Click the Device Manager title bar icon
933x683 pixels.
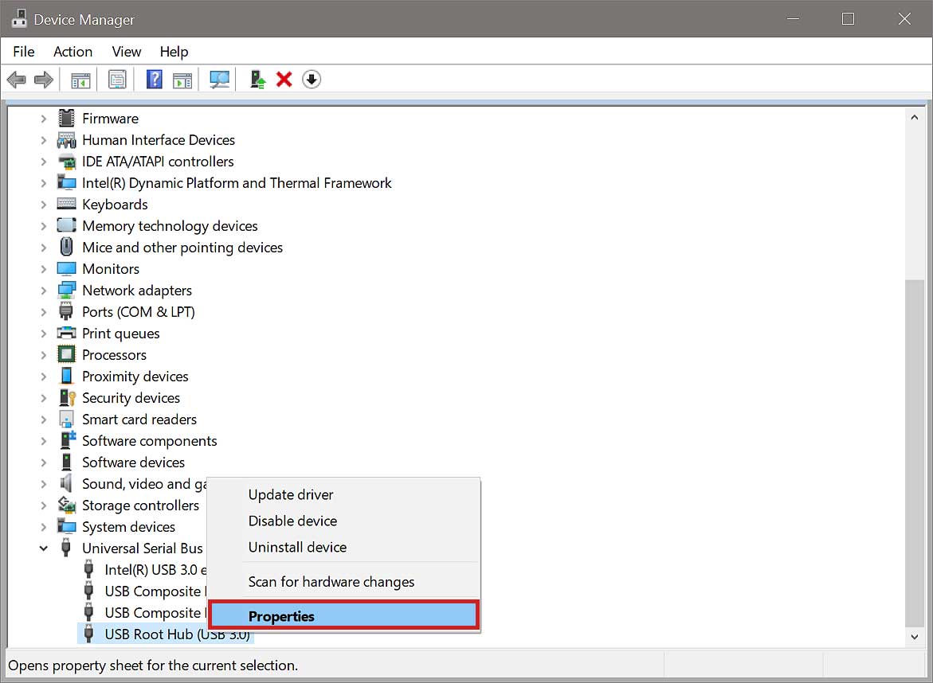pyautogui.click(x=19, y=18)
